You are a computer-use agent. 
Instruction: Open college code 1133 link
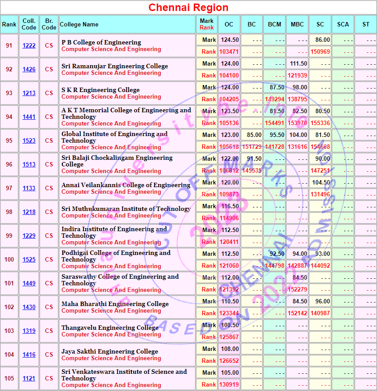29,188
